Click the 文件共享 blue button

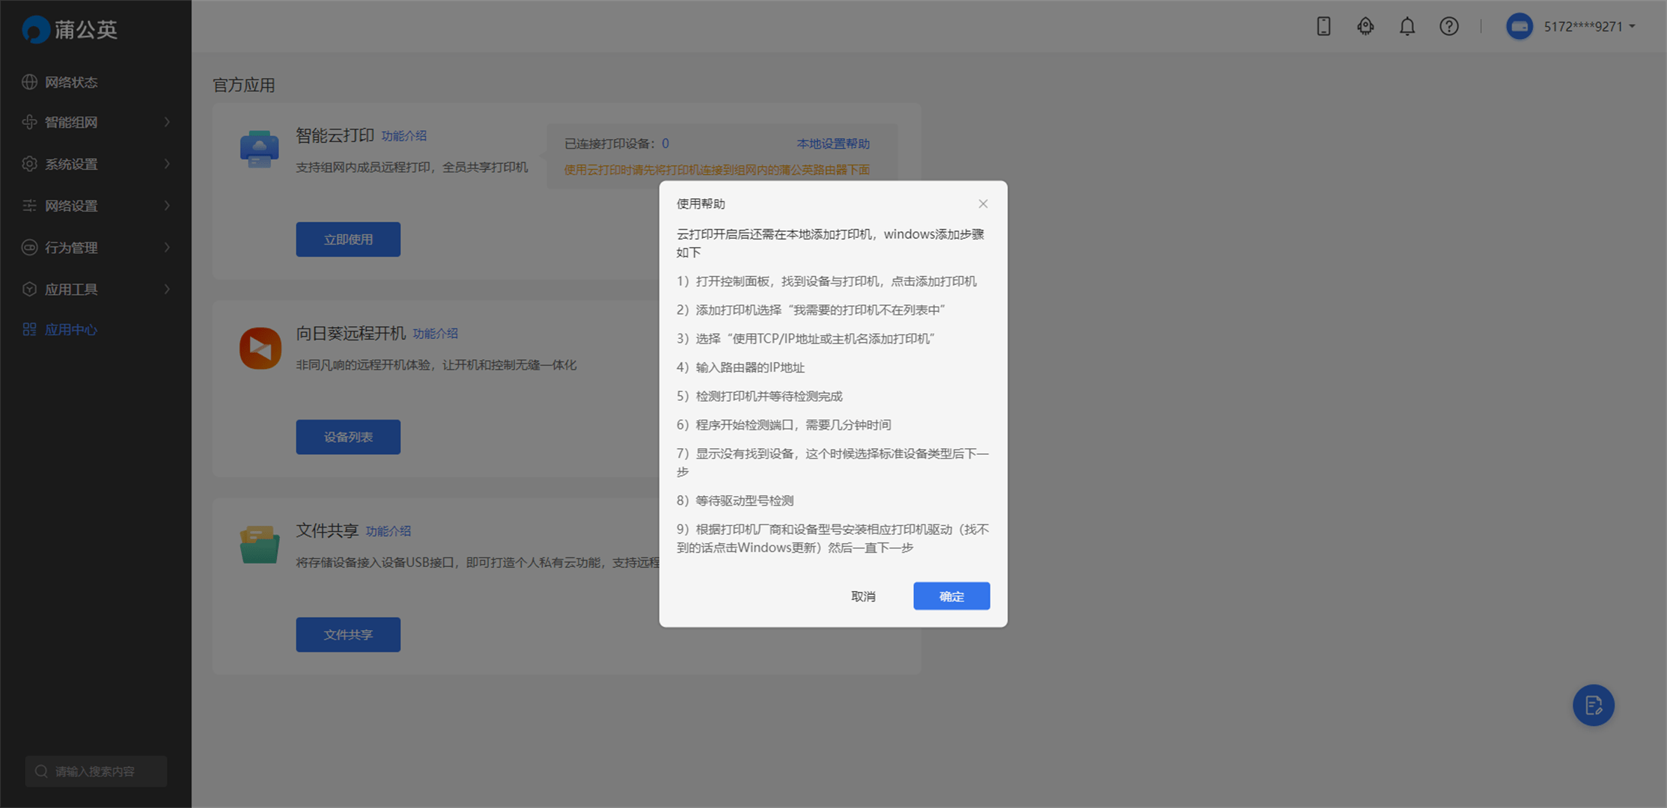point(348,634)
